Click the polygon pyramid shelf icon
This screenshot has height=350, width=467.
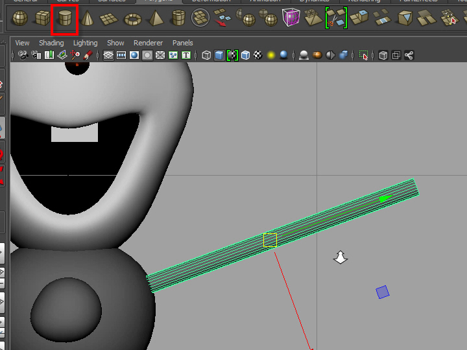coord(155,19)
